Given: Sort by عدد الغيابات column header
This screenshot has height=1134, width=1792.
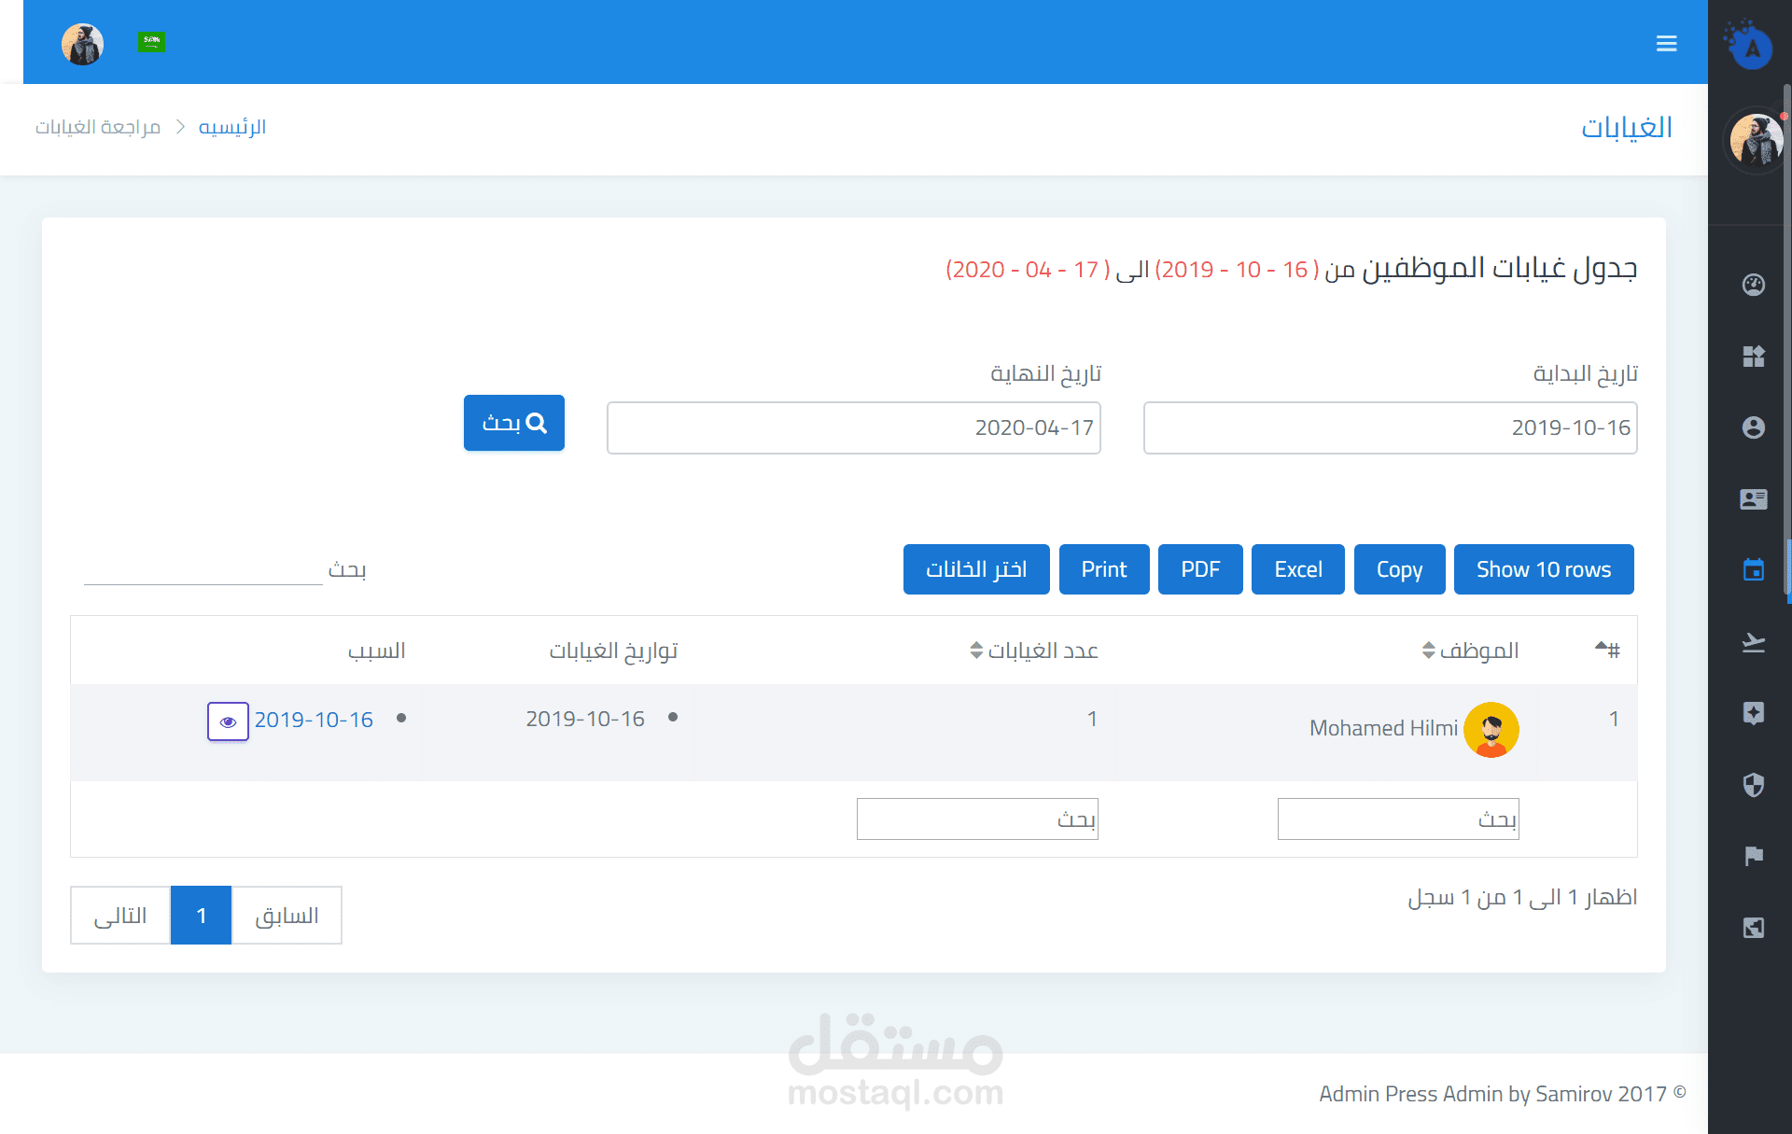Looking at the screenshot, I should (1042, 651).
